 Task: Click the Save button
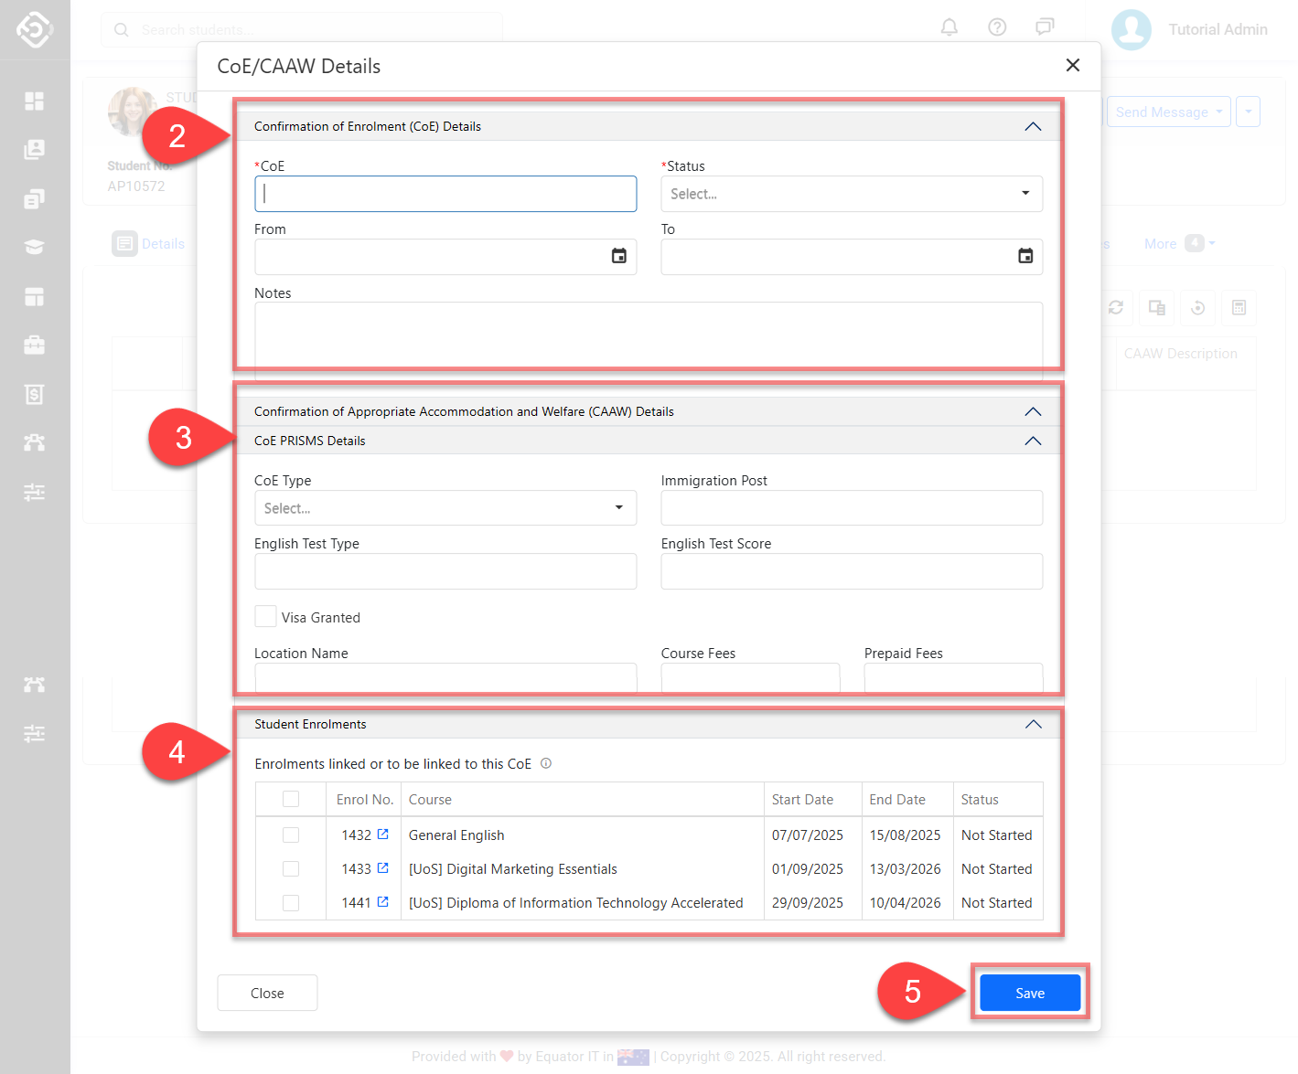[1029, 994]
